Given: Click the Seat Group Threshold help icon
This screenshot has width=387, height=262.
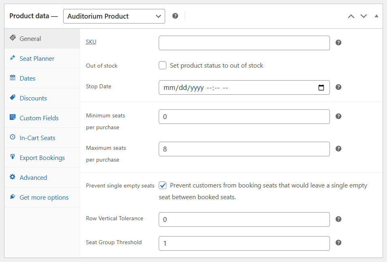Looking at the screenshot, I should pos(338,243).
